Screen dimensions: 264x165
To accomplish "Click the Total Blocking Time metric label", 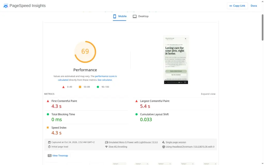I will (63, 114).
